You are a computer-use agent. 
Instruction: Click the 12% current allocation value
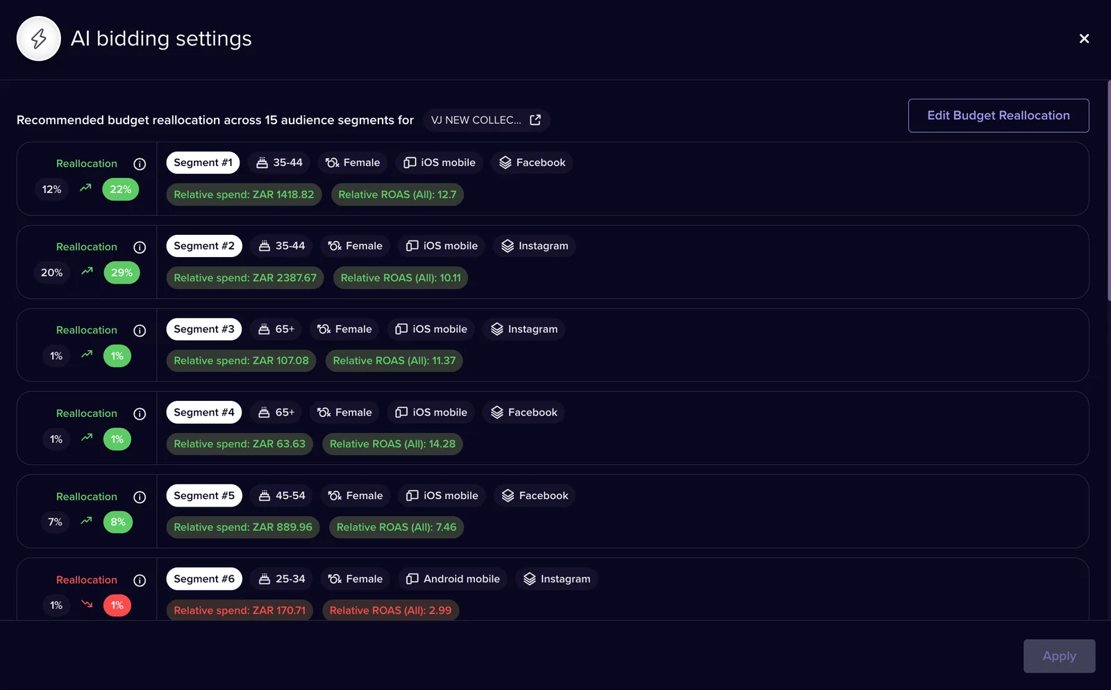click(x=51, y=190)
